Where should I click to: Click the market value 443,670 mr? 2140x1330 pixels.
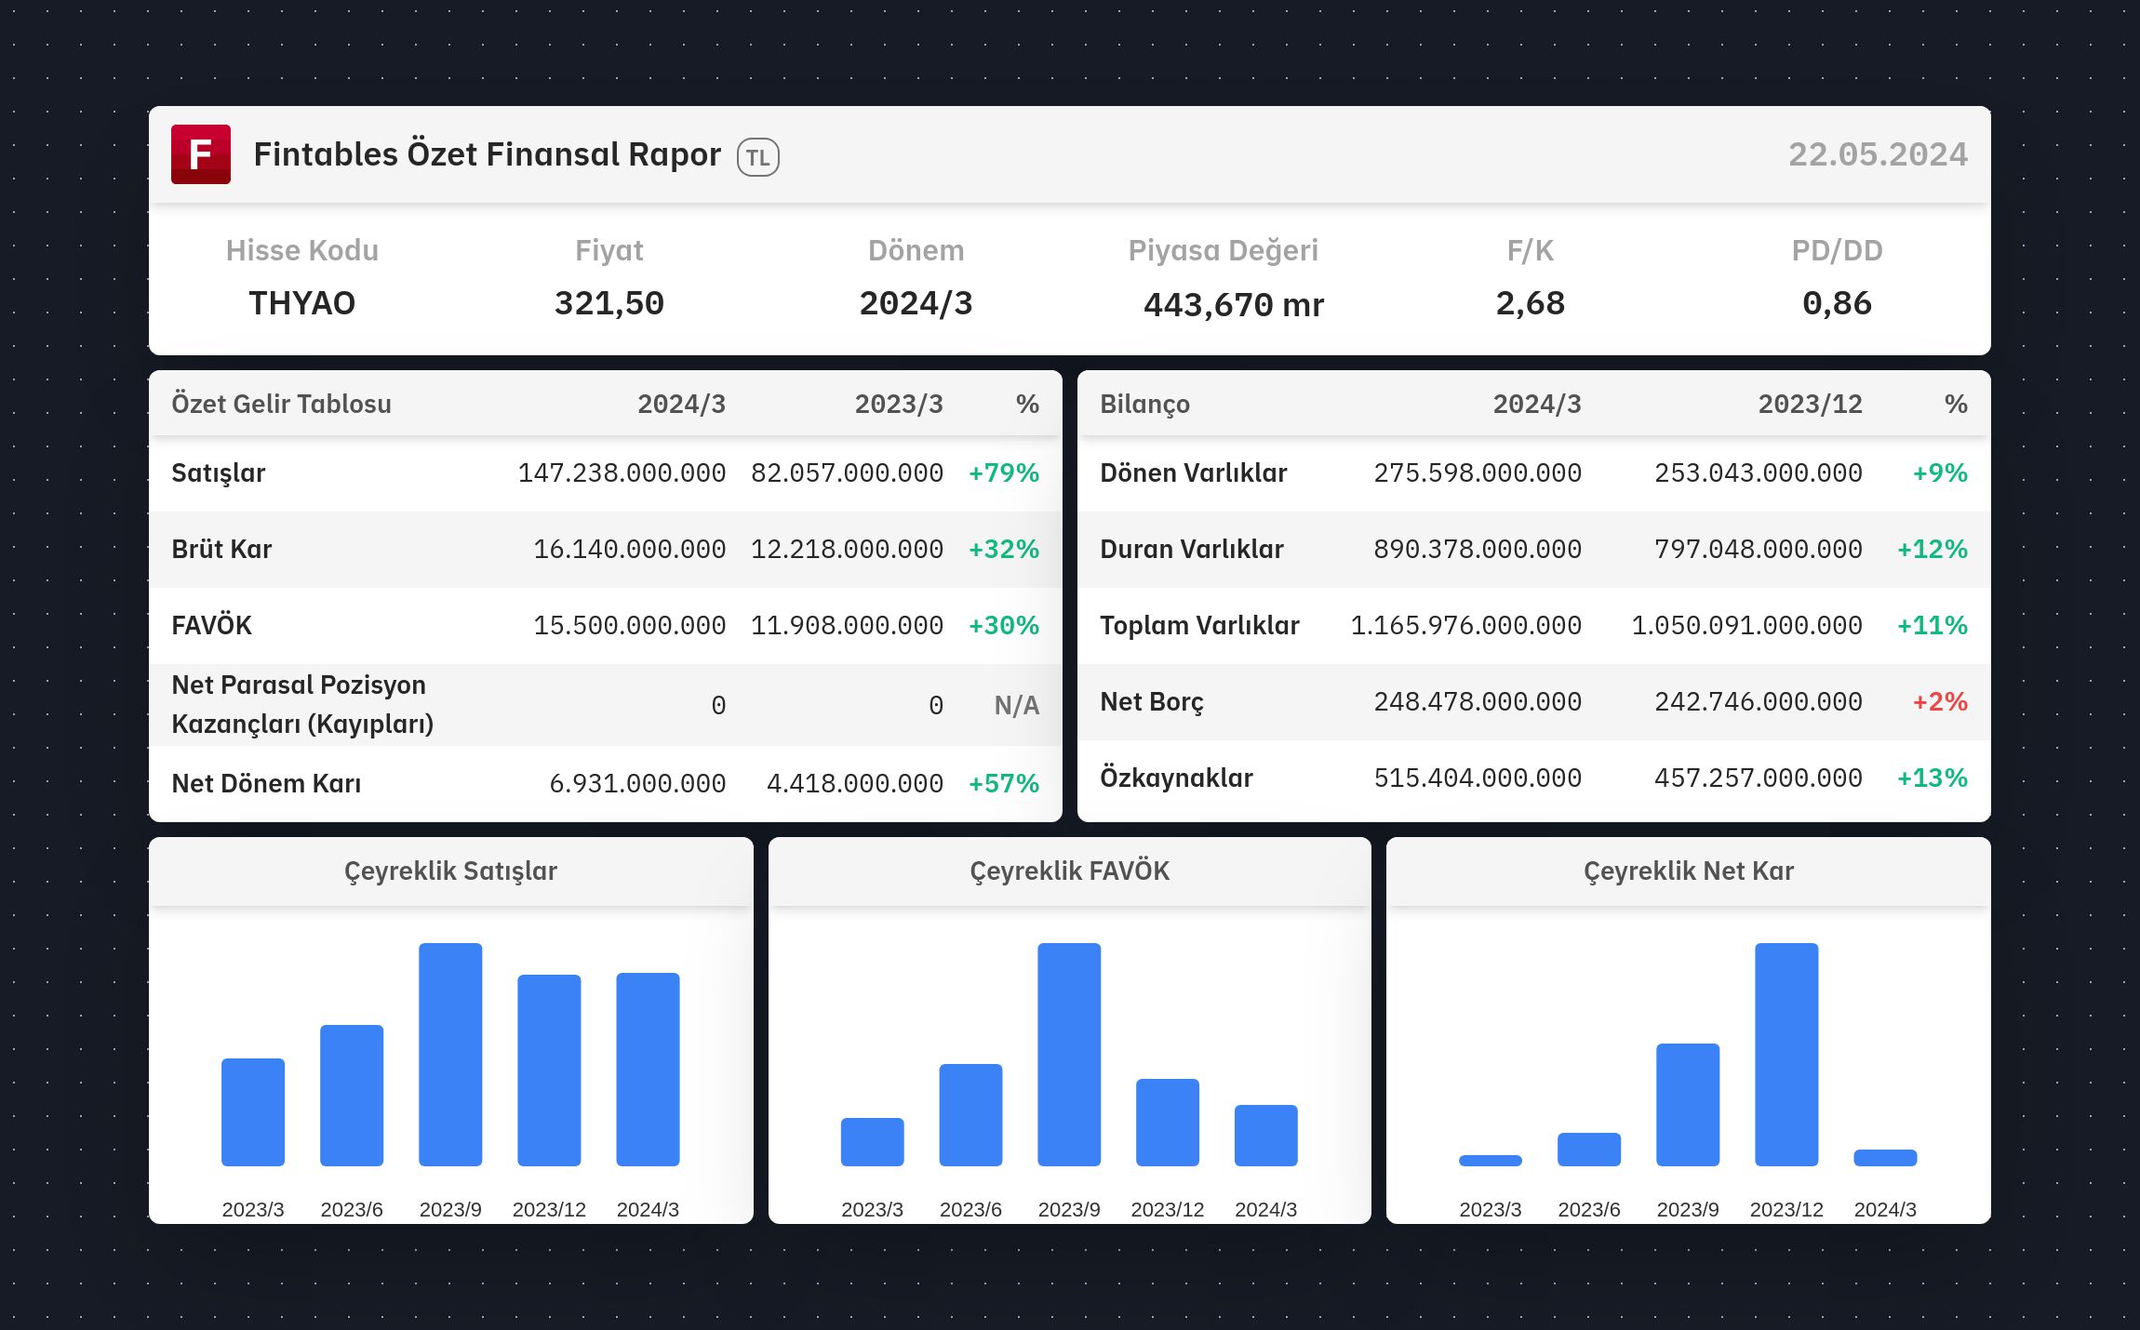click(1234, 305)
